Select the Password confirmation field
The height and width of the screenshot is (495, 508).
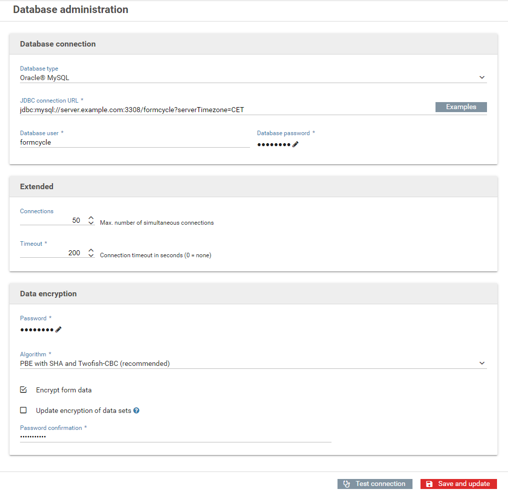(175, 437)
